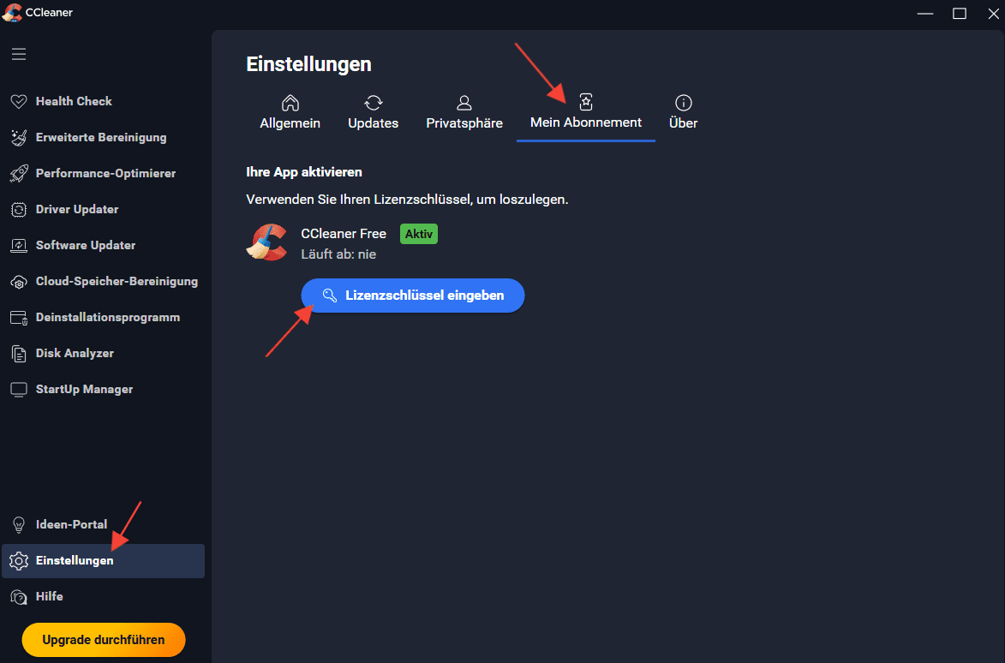Click the Driver Updater icon
This screenshot has height=663, width=1005.
19,210
